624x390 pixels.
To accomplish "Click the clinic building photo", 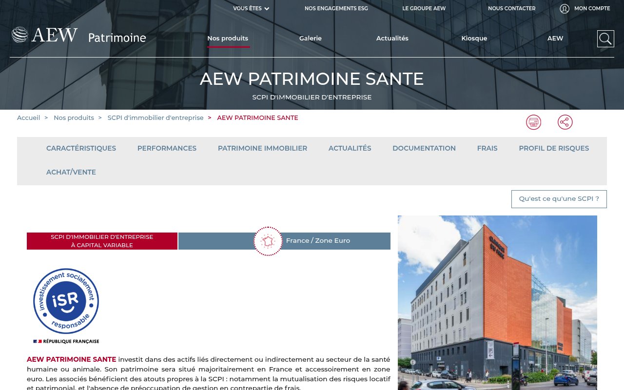I will pyautogui.click(x=497, y=303).
